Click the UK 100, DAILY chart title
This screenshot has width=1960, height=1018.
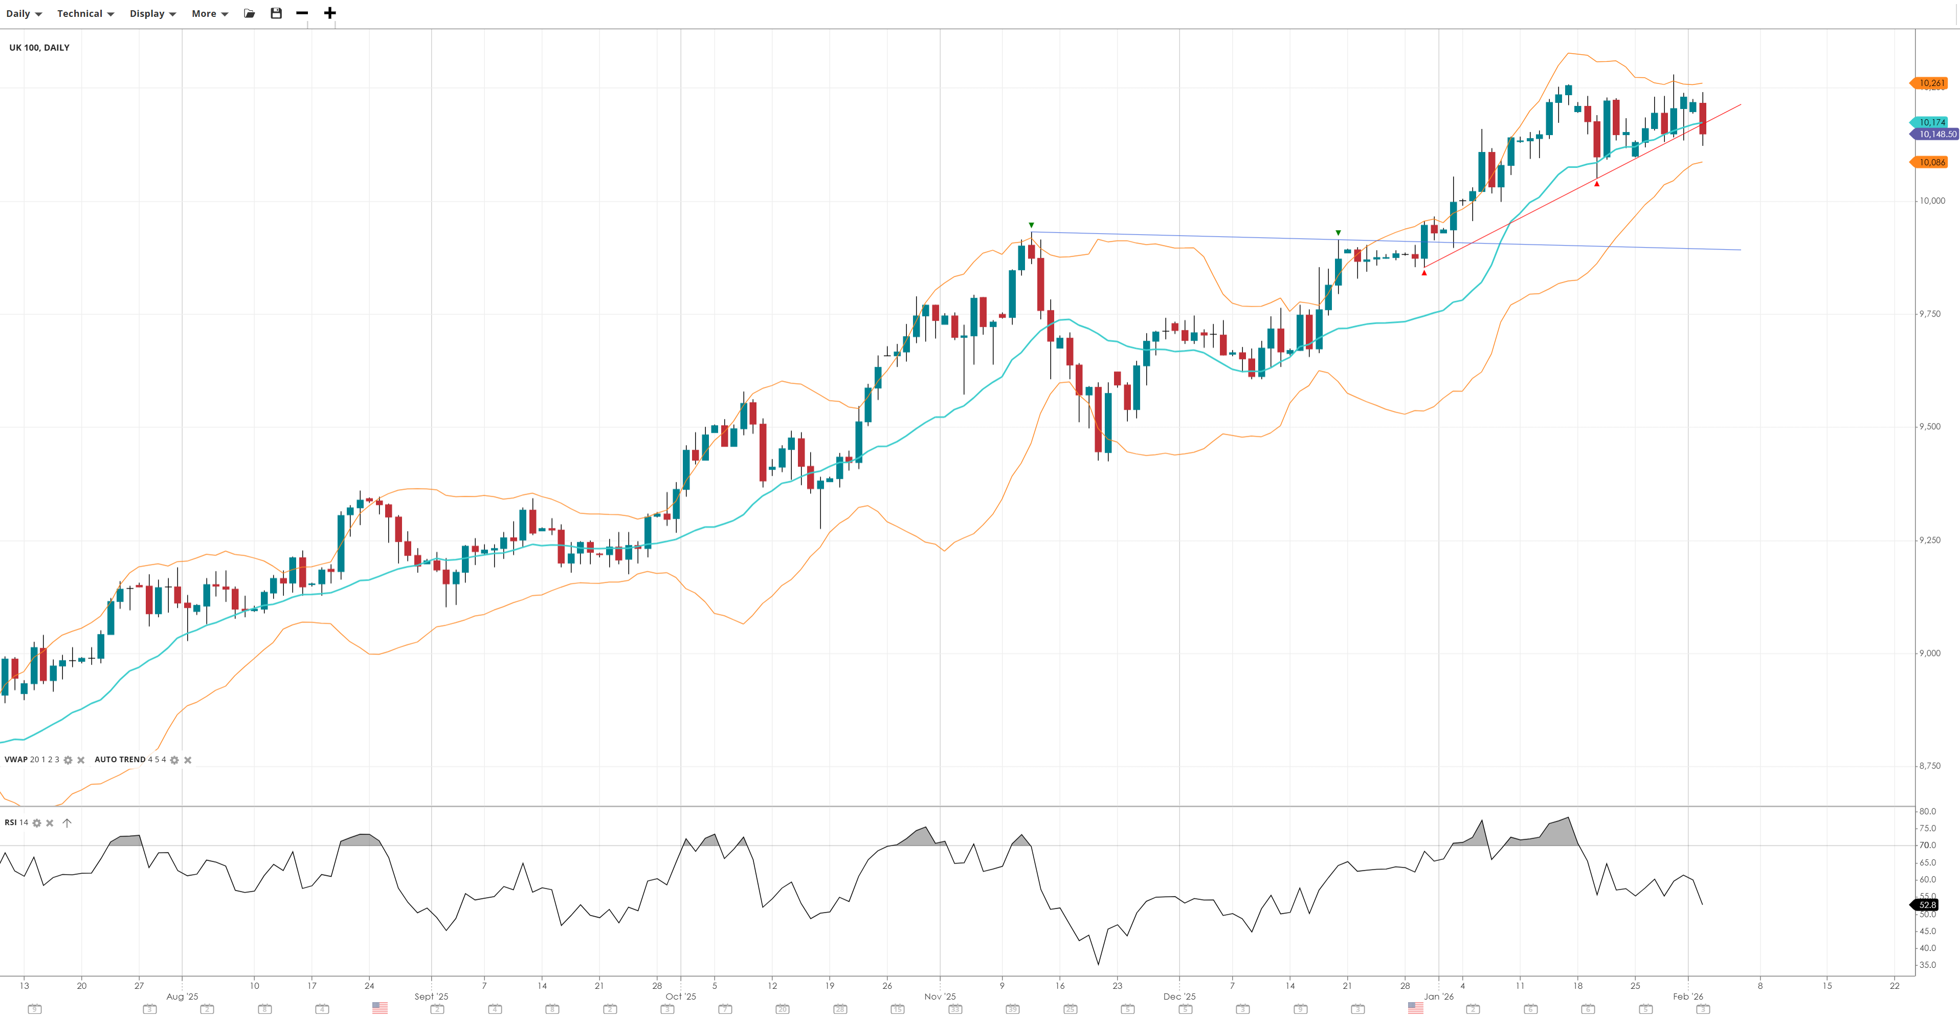[39, 47]
